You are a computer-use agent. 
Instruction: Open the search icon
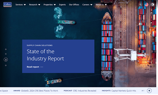coord(140,5)
